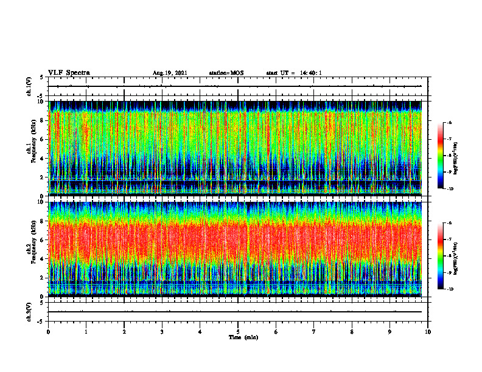Select the ch.1 "Frequency (kHz)" axis label
The image size is (482, 372).
tap(34, 141)
